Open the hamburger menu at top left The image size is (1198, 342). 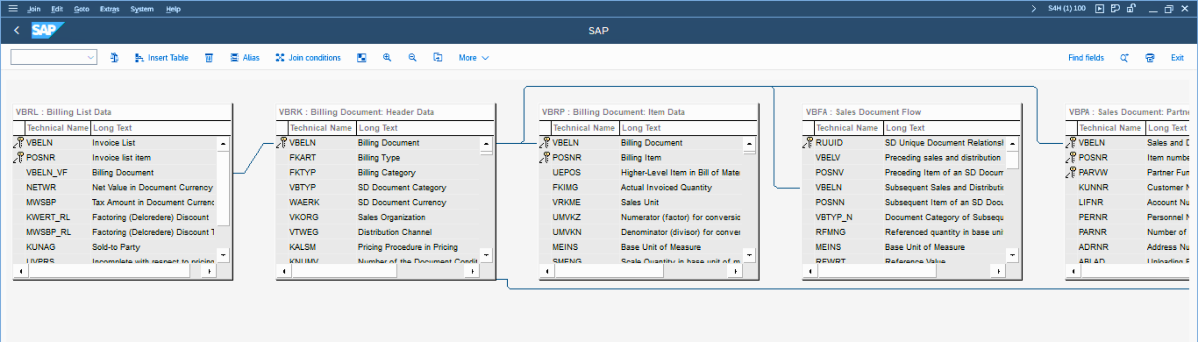click(x=13, y=8)
